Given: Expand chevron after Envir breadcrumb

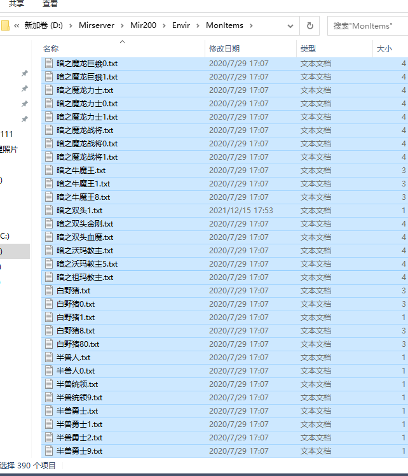Looking at the screenshot, I should point(198,26).
